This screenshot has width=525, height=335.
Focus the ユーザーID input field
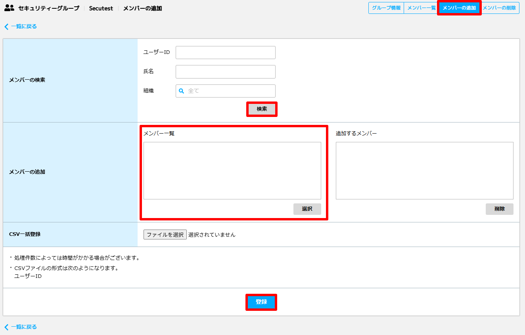point(226,52)
